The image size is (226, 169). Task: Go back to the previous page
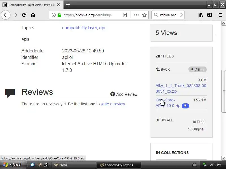click(x=6, y=15)
